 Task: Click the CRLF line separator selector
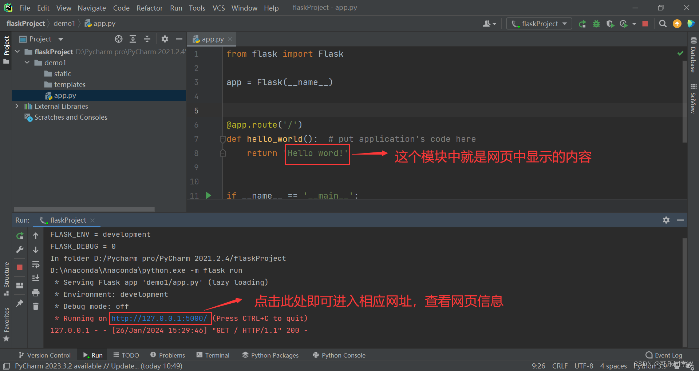click(x=560, y=366)
